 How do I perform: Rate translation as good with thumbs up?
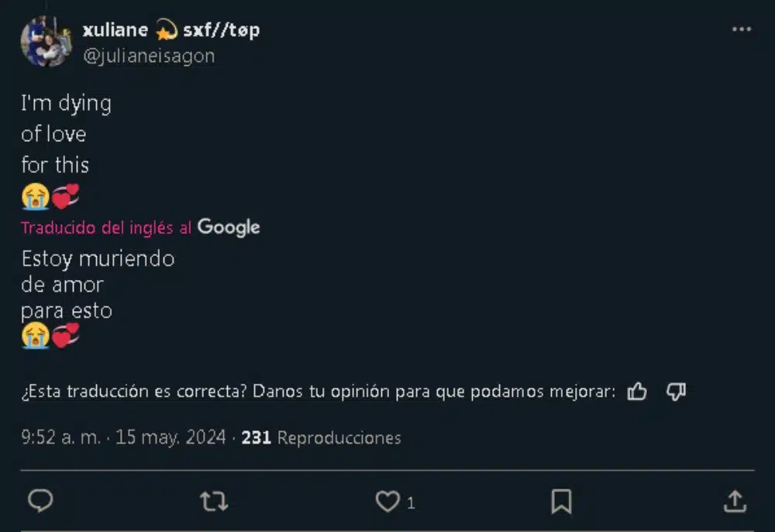pyautogui.click(x=637, y=392)
